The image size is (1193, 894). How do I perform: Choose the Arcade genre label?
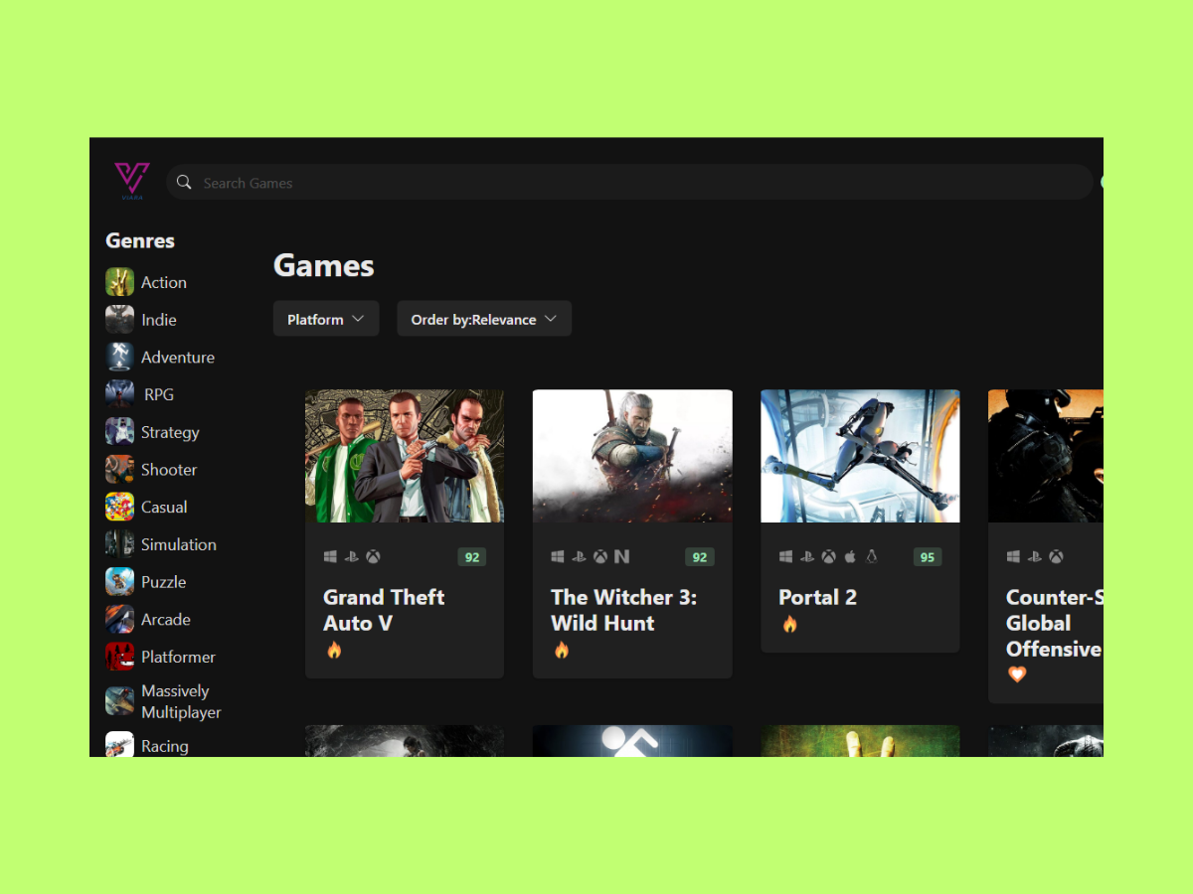point(166,619)
